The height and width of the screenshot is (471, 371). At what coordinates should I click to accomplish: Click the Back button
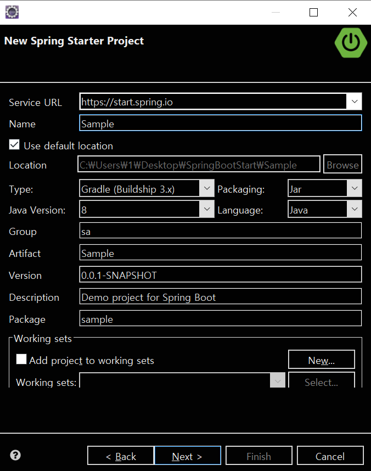(x=121, y=456)
